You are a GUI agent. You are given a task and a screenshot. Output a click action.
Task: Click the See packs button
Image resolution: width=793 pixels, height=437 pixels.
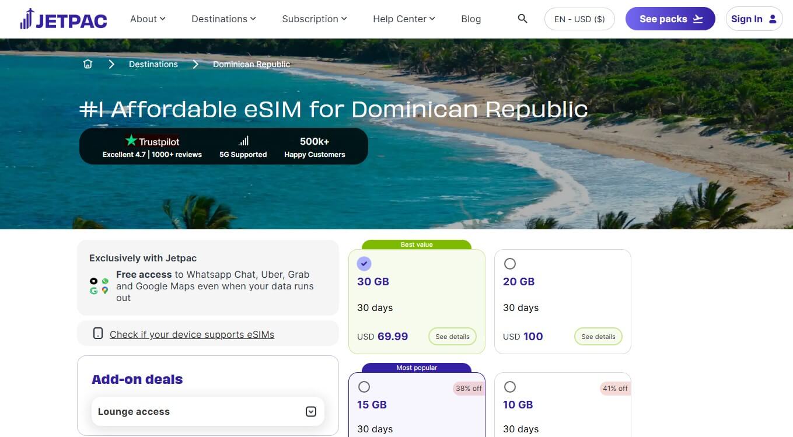point(670,19)
